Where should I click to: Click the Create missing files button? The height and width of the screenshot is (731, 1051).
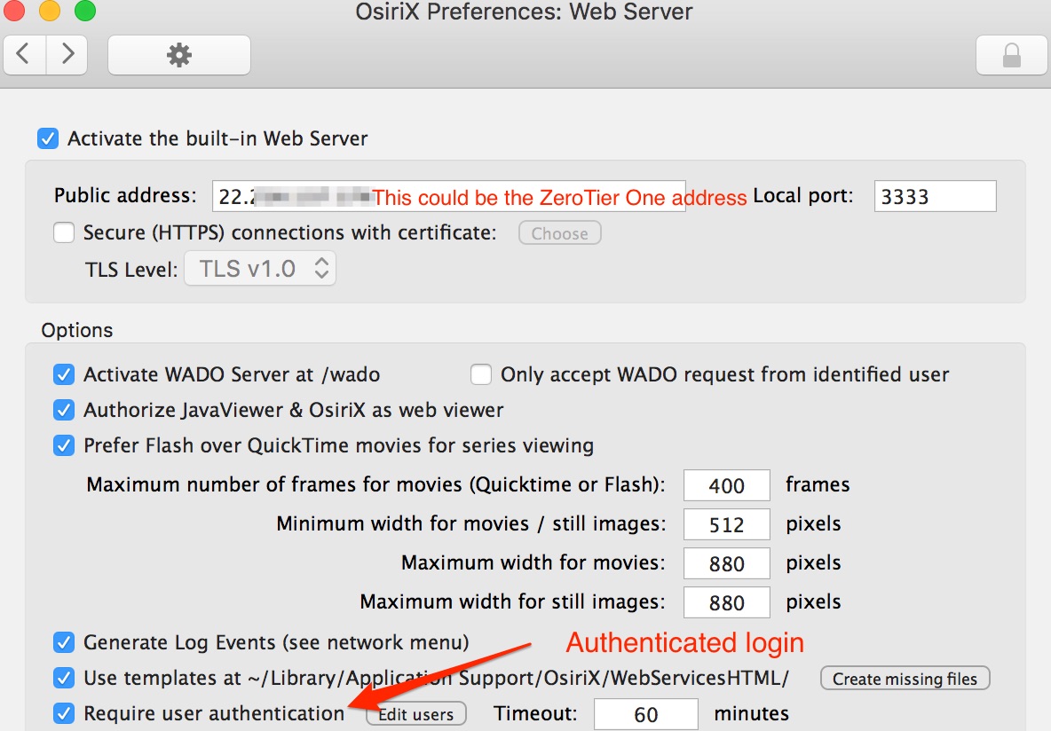pyautogui.click(x=905, y=679)
